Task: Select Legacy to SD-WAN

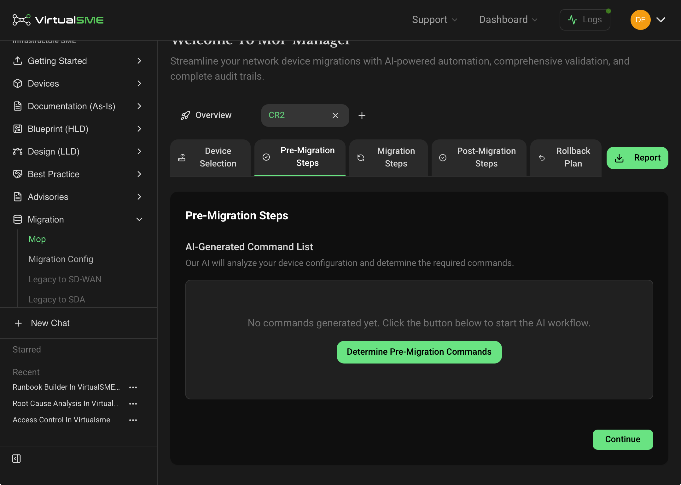Action: coord(65,279)
